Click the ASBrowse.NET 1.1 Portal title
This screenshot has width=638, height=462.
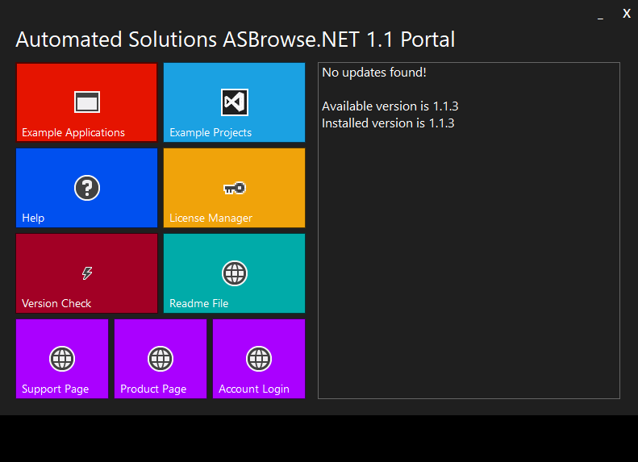(236, 40)
